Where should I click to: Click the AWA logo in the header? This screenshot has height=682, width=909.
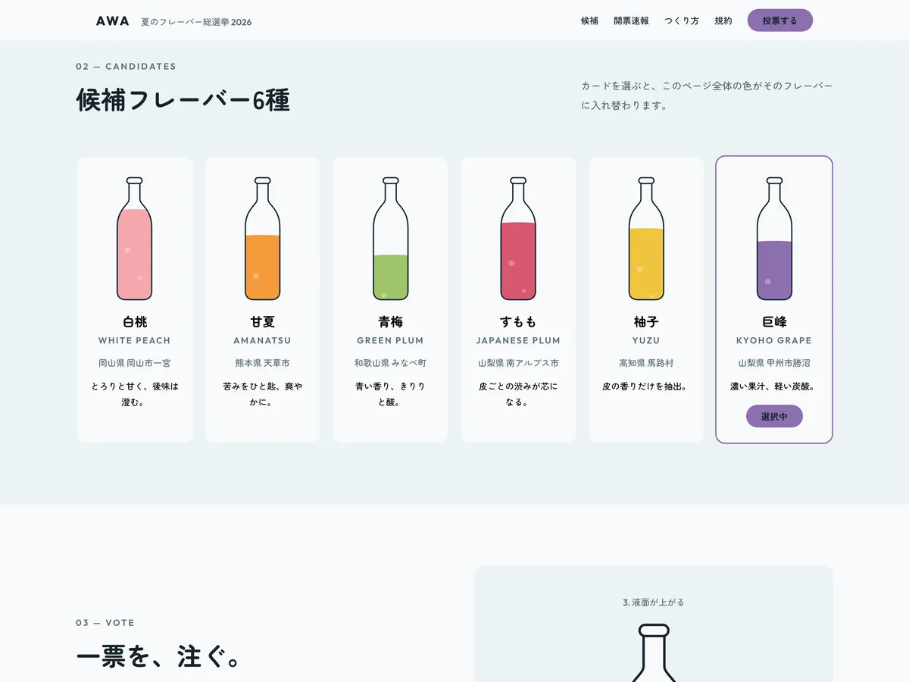pos(113,21)
